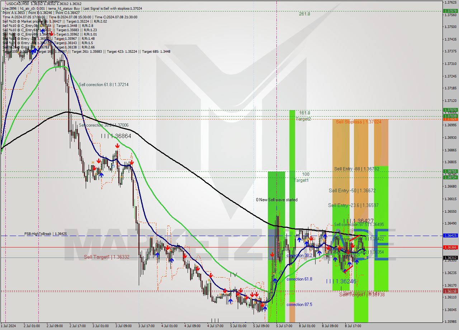Screen dimensions: 459x330
Task: Click the blue up arrow under the correction 87.5 text
Action: 265,308
